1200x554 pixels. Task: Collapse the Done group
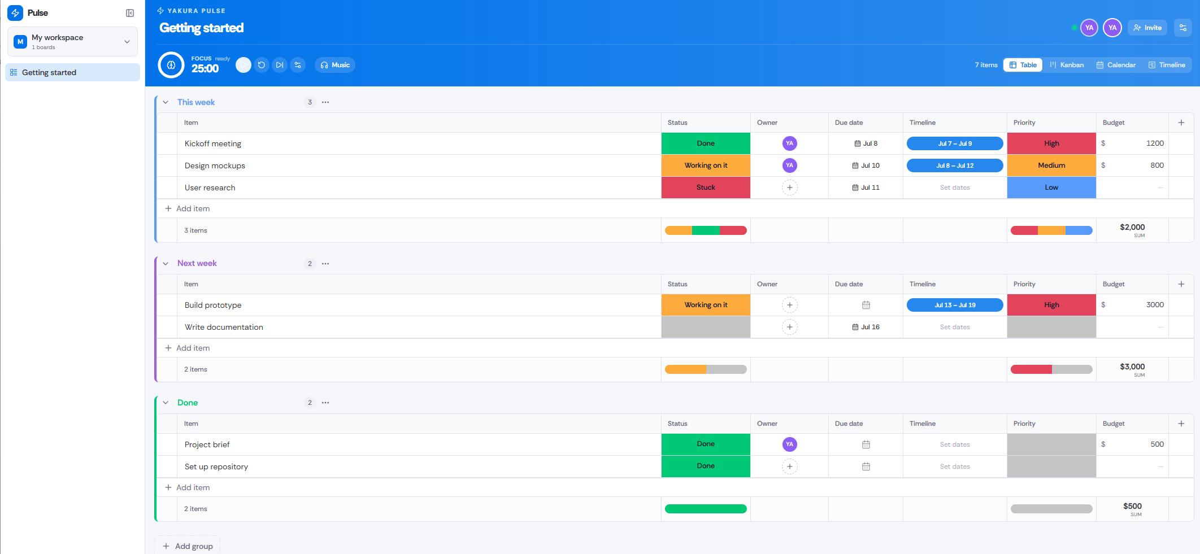(x=166, y=403)
